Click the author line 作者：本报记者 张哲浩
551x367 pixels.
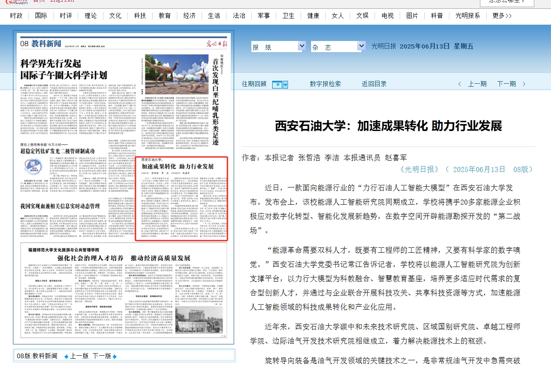point(324,158)
